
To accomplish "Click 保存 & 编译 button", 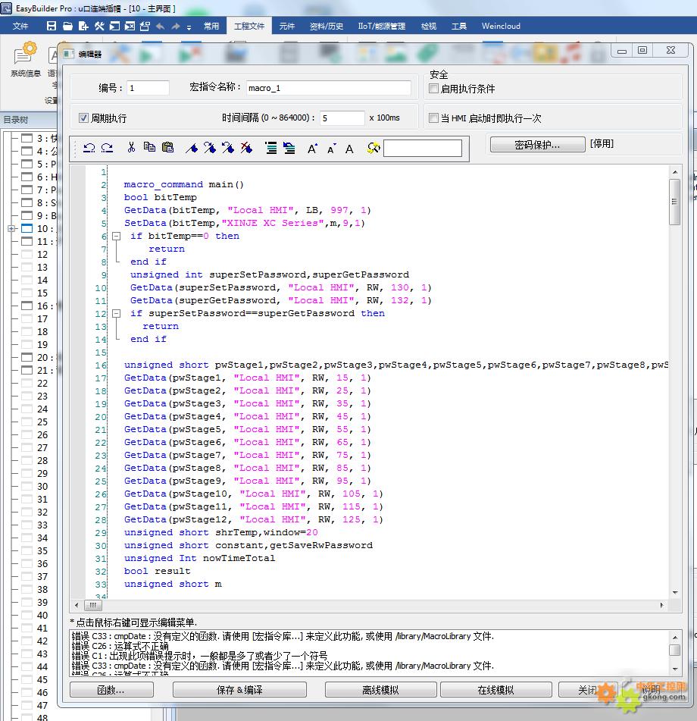I will pyautogui.click(x=239, y=690).
